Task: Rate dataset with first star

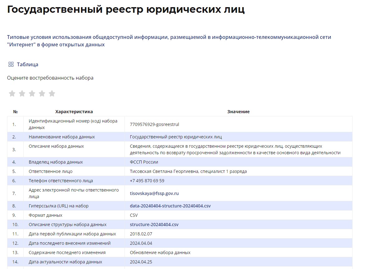Action: tap(12, 94)
